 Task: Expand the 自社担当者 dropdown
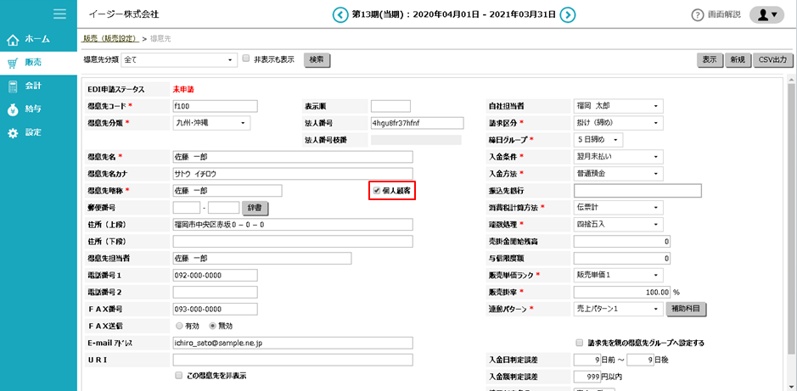click(x=618, y=106)
